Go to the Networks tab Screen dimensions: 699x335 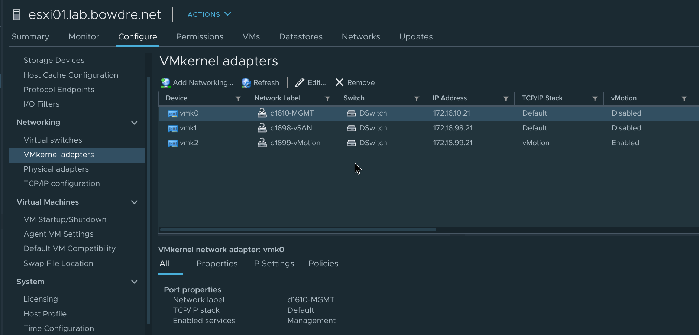[361, 37]
